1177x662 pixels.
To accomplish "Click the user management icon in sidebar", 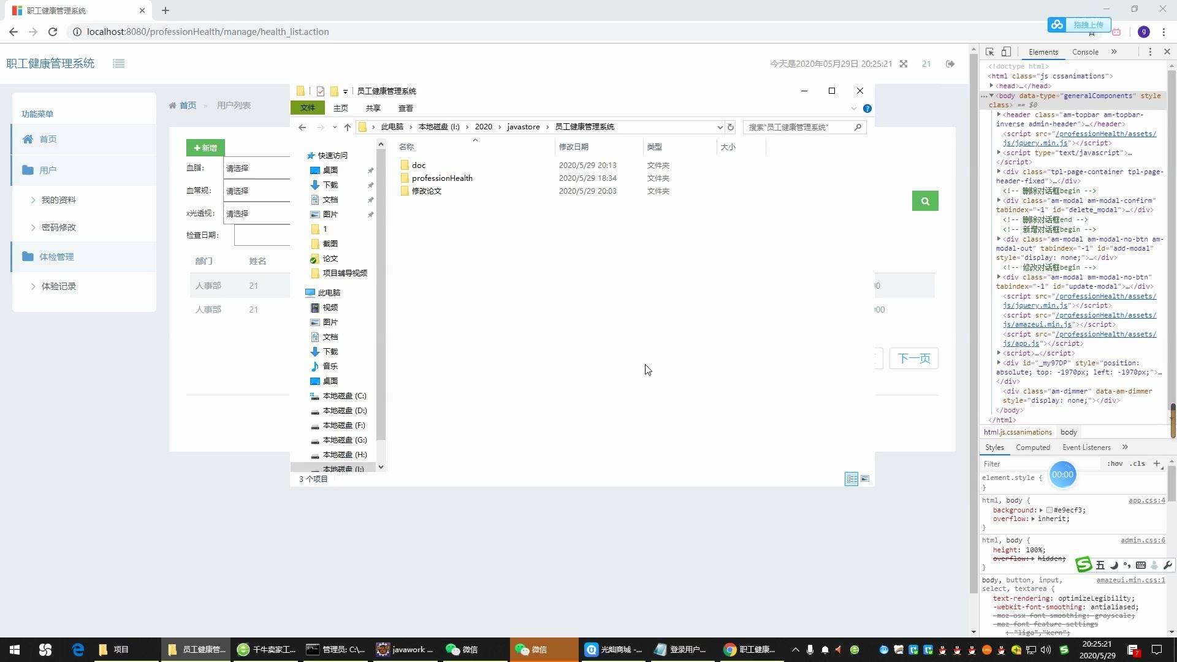I will [x=28, y=170].
